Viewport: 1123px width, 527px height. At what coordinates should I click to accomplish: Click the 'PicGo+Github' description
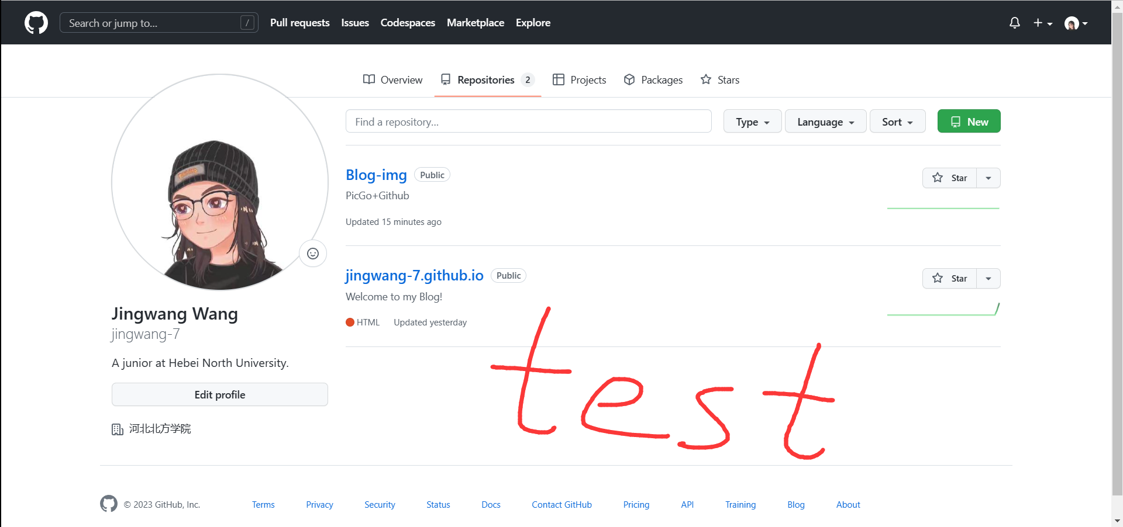[x=377, y=196]
